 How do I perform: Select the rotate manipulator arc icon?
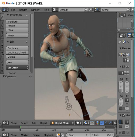pyautogui.click(x=106, y=123)
